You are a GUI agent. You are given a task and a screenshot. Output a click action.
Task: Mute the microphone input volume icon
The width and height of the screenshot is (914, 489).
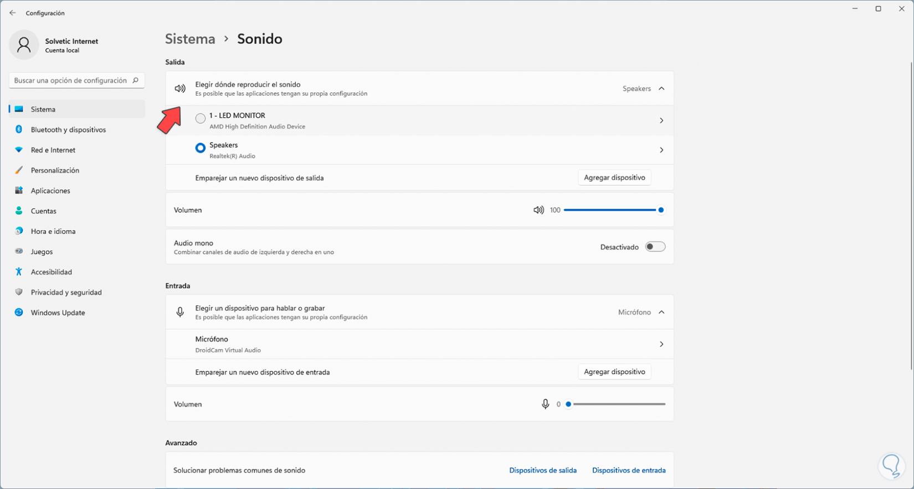545,404
